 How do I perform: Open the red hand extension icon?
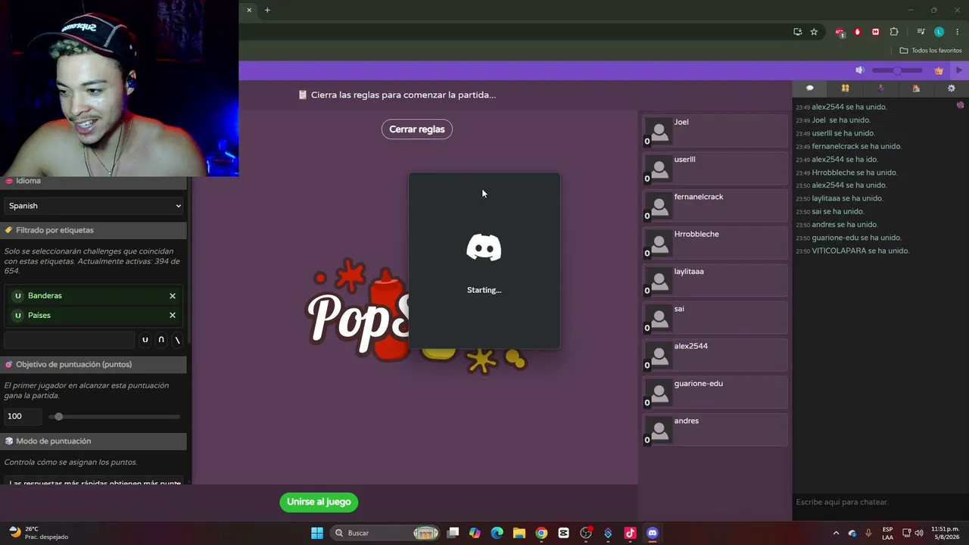[858, 32]
